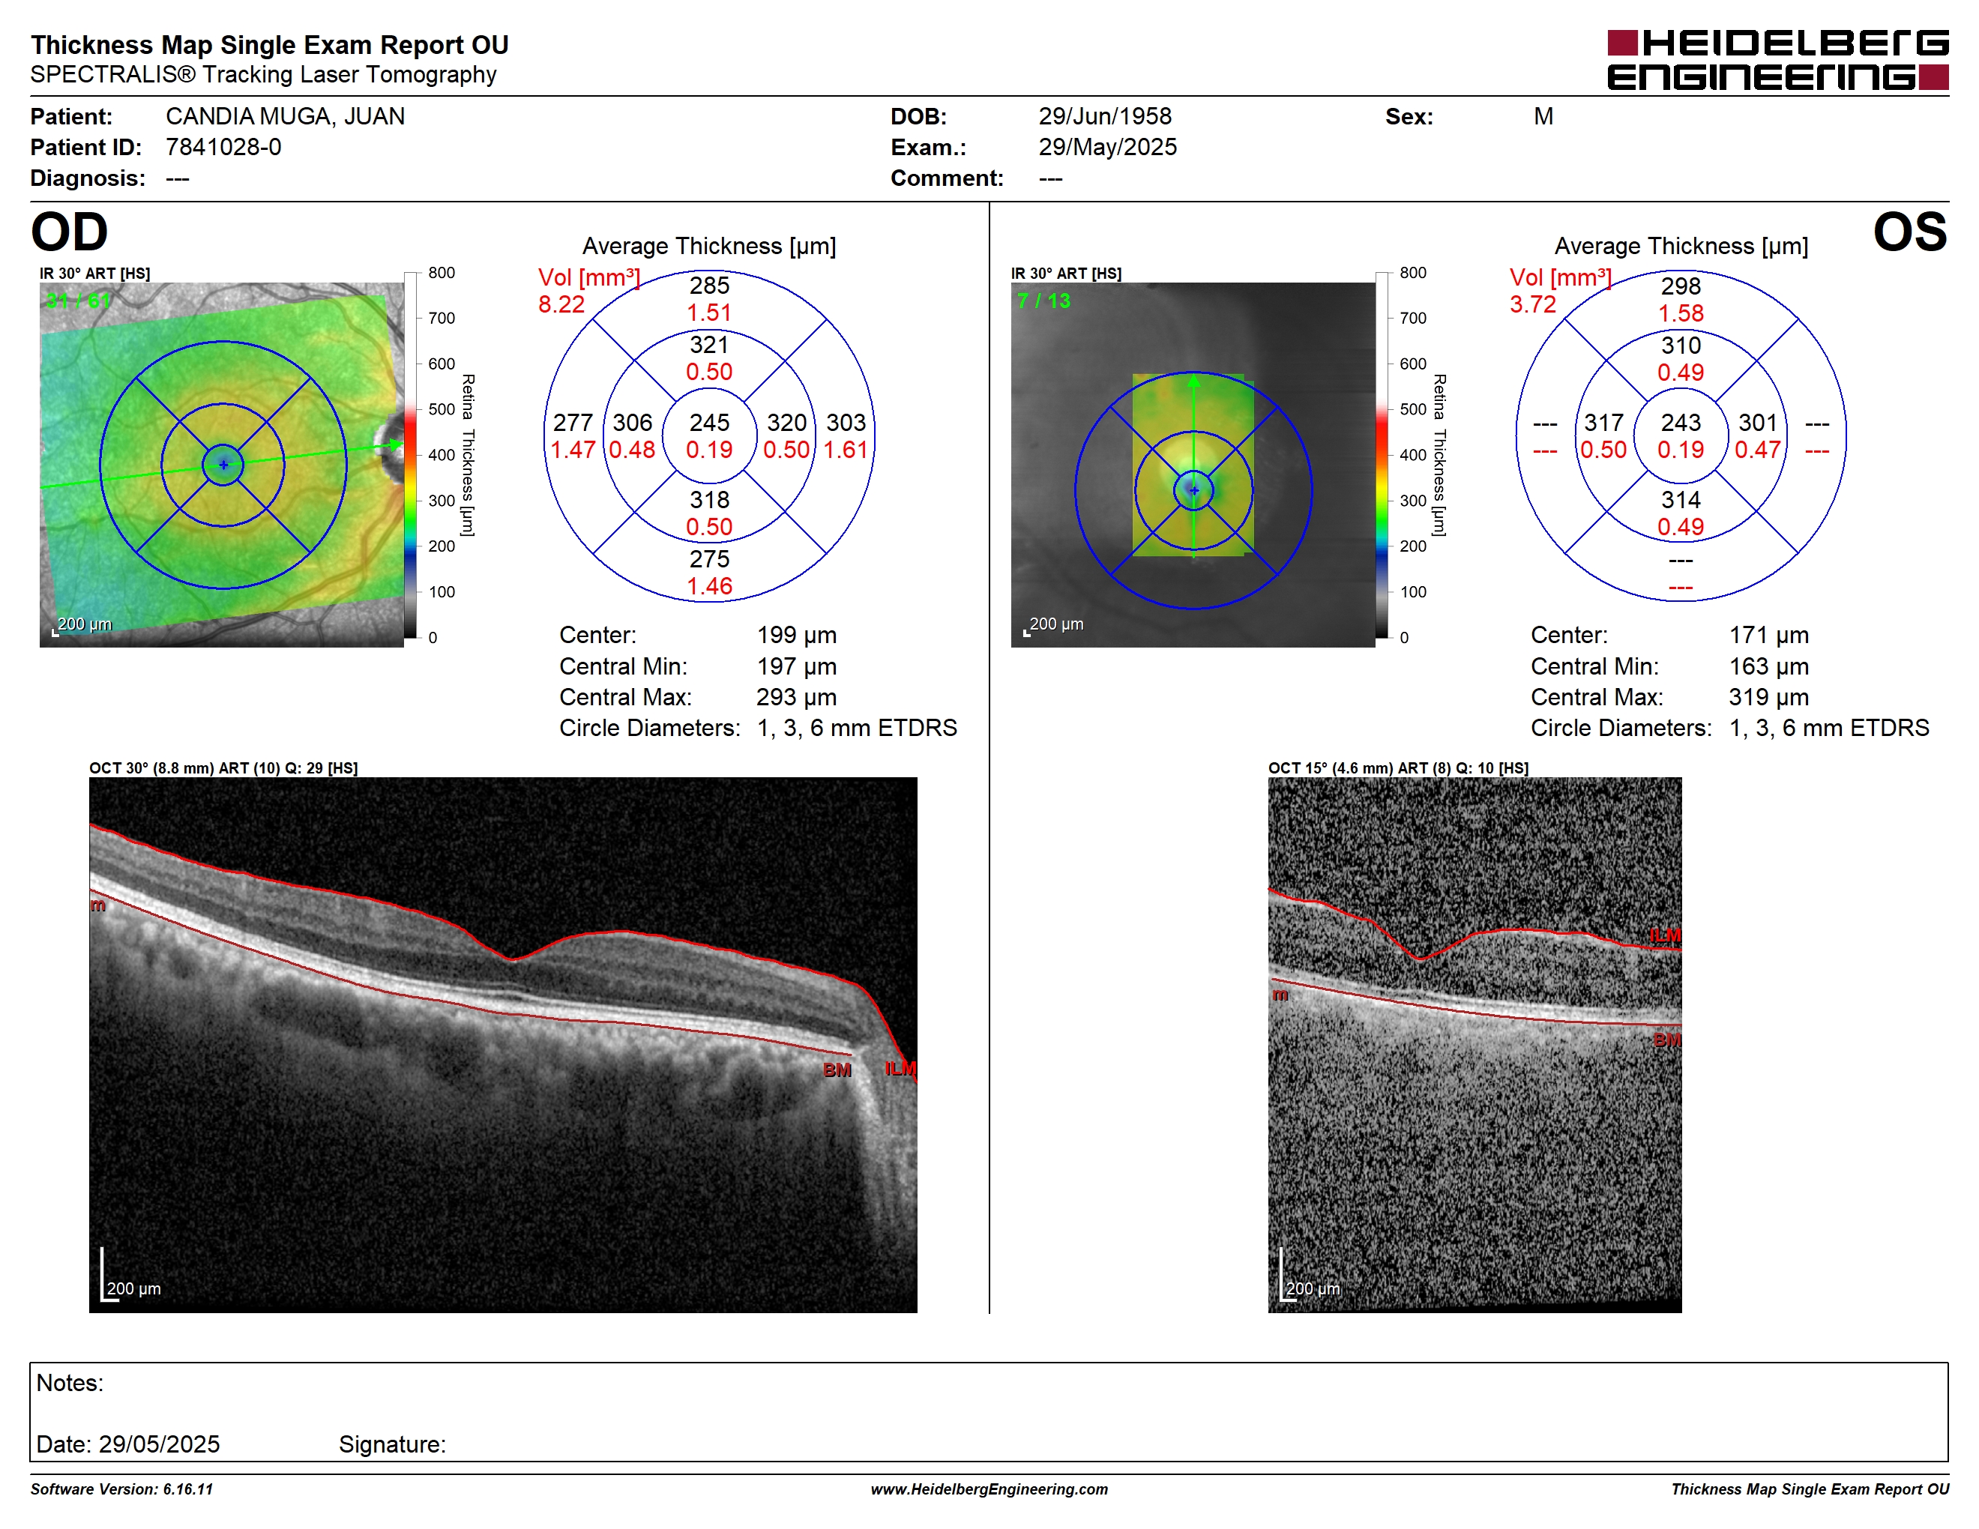Click the ILM label on the OD B-scan

coord(901,1069)
